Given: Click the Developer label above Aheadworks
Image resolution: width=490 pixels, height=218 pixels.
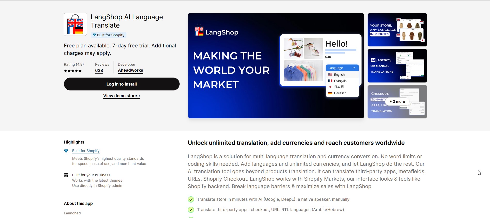Looking at the screenshot, I should click(126, 64).
